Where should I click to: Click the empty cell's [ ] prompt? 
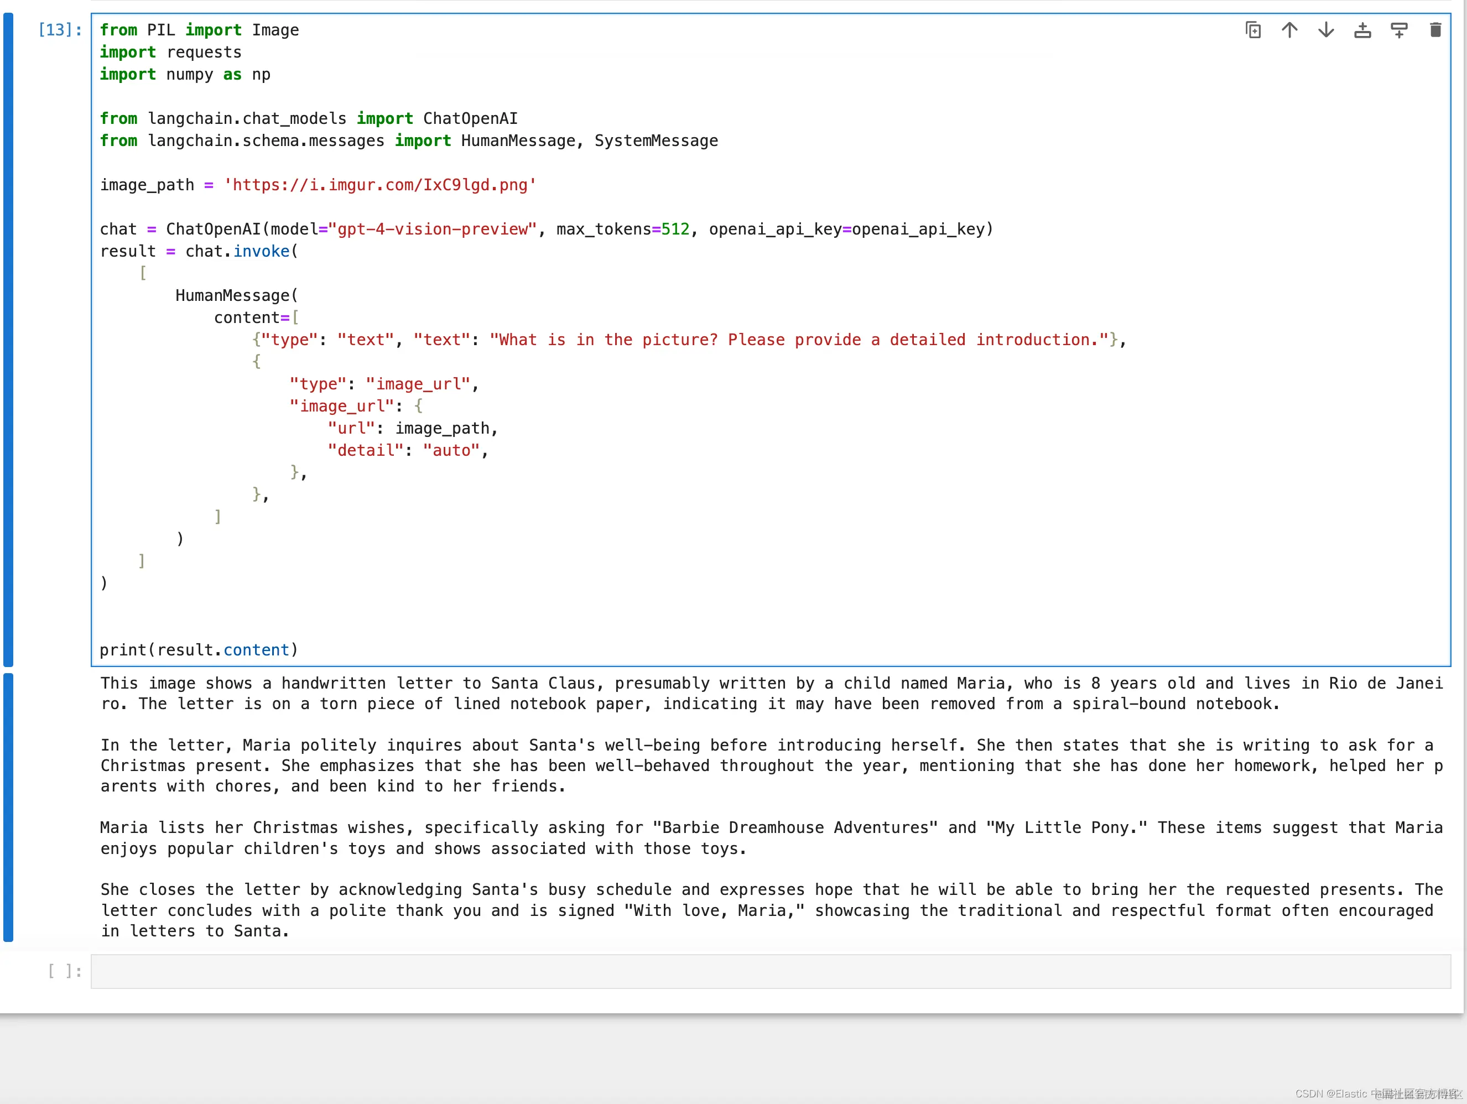point(64,971)
